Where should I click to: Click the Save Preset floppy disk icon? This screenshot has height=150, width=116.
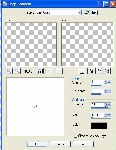pyautogui.click(x=94, y=13)
